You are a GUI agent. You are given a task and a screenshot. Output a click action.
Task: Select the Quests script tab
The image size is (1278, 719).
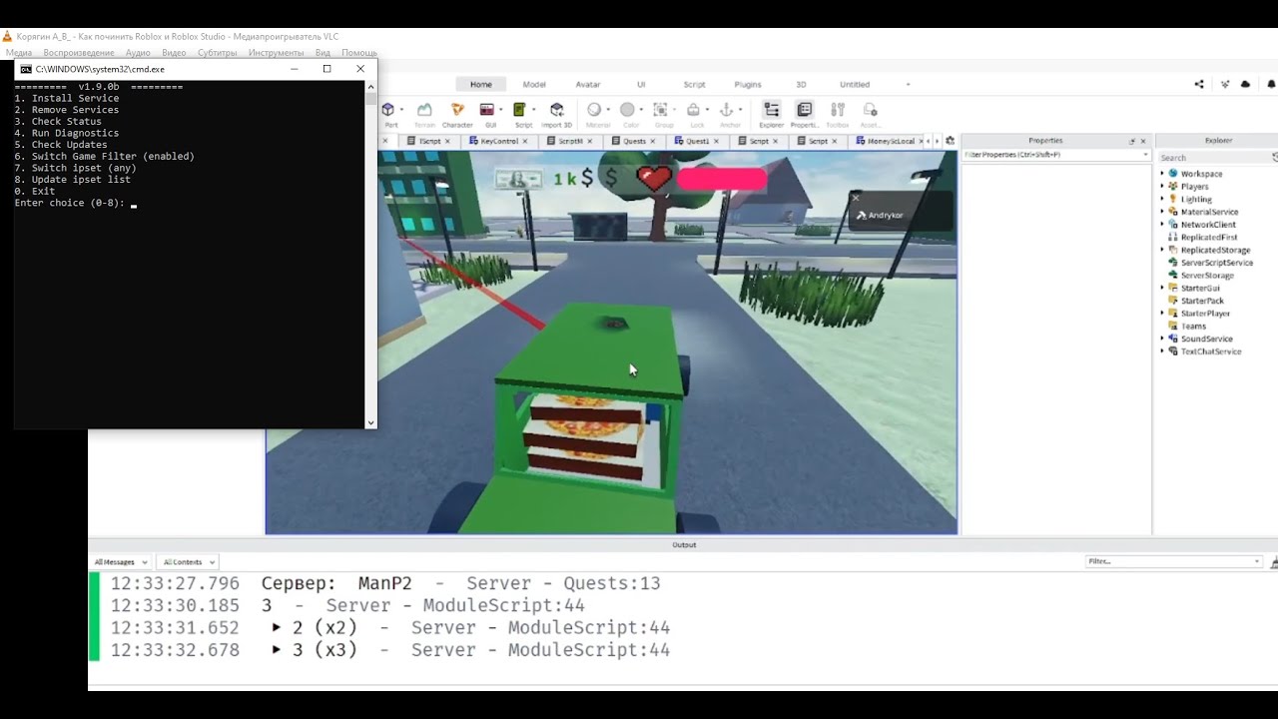(x=634, y=142)
